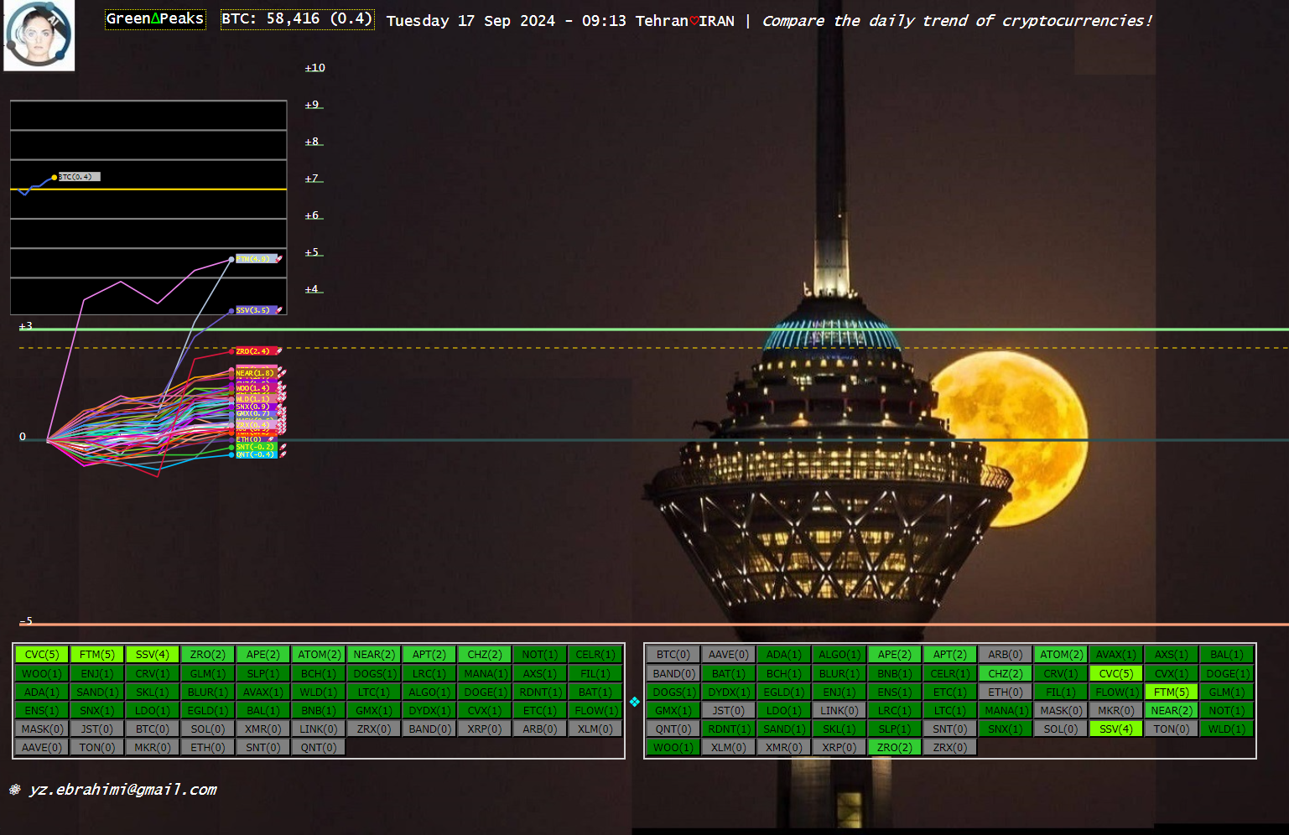The height and width of the screenshot is (835, 1289).
Task: Choose WOO(1) in the left coin panel
Action: click(42, 673)
